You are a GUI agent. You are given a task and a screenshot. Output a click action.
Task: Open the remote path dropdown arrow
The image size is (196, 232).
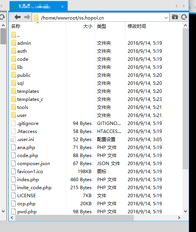(x=166, y=18)
